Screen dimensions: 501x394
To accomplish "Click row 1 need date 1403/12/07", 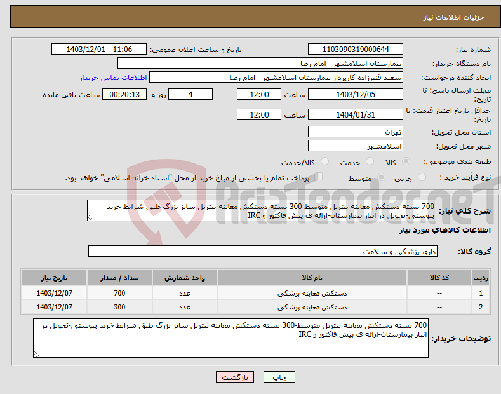I will 55,293.
